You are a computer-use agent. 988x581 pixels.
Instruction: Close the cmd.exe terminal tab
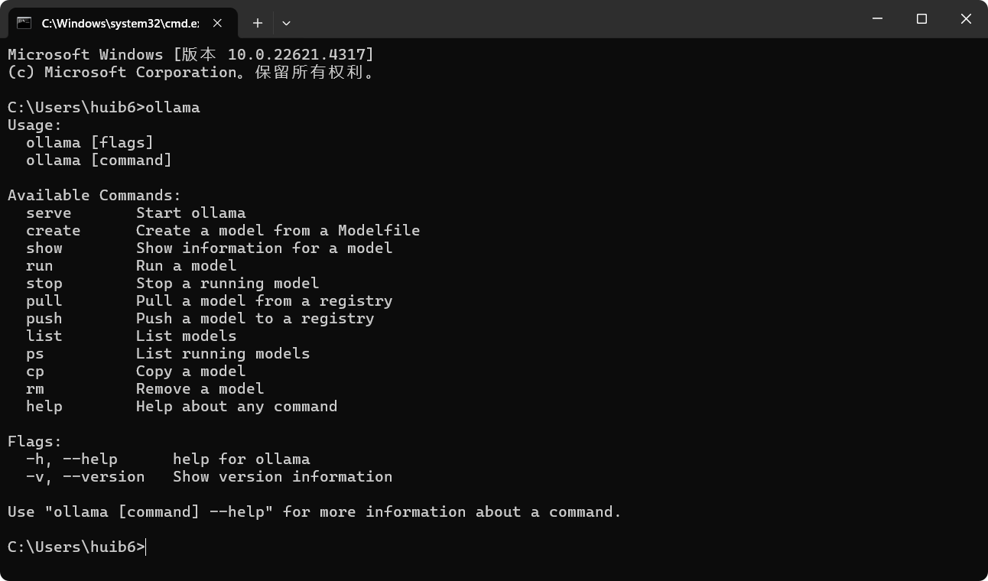point(217,23)
